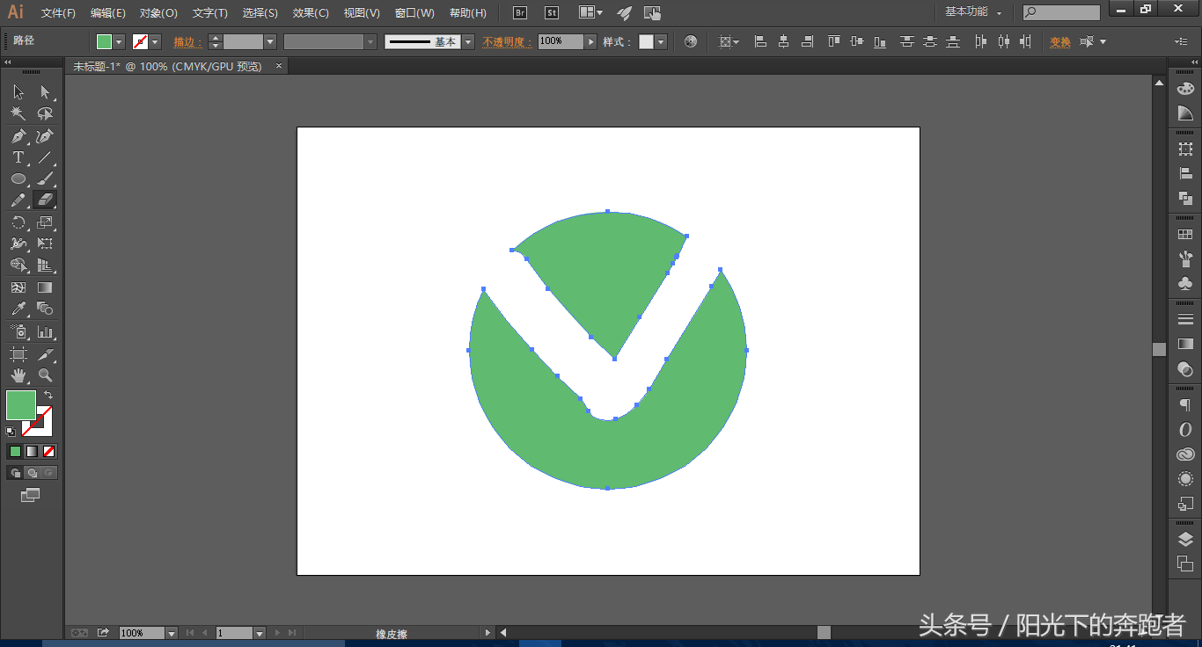Select the Gradient tool
1202x647 pixels.
45,287
